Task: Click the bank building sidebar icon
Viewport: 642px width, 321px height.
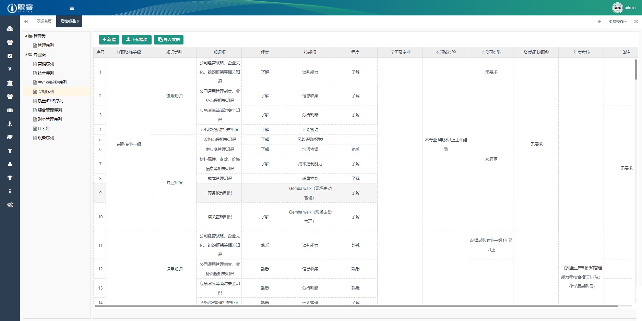Action: pyautogui.click(x=10, y=83)
